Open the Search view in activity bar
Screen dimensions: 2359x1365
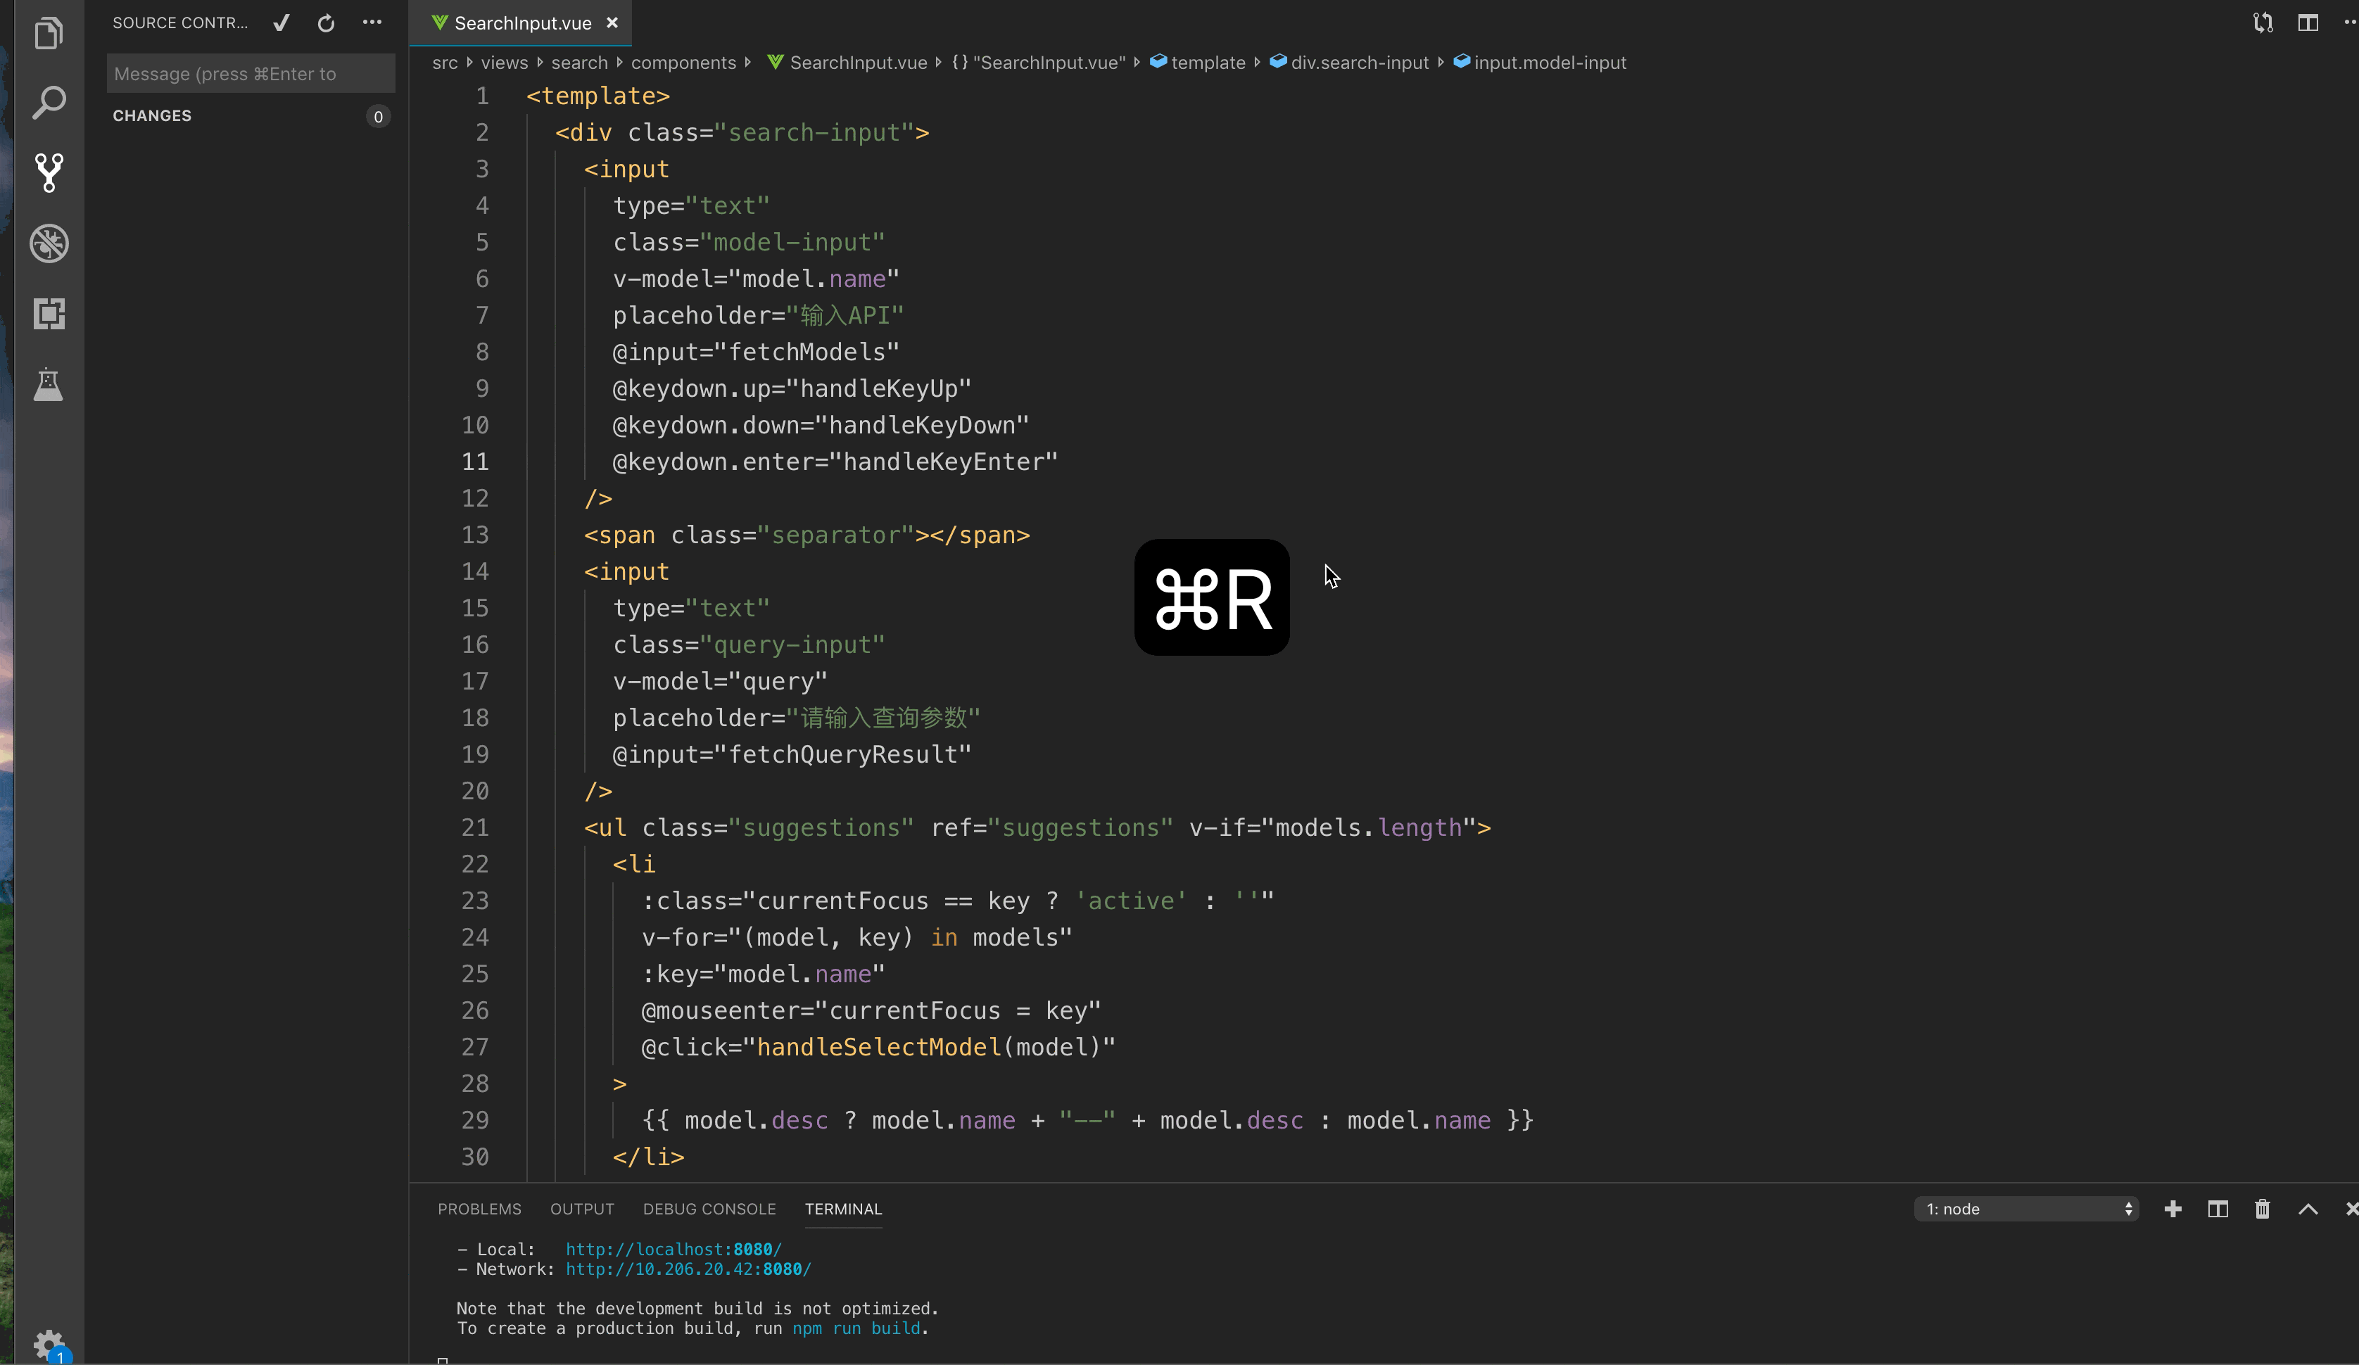[x=49, y=103]
